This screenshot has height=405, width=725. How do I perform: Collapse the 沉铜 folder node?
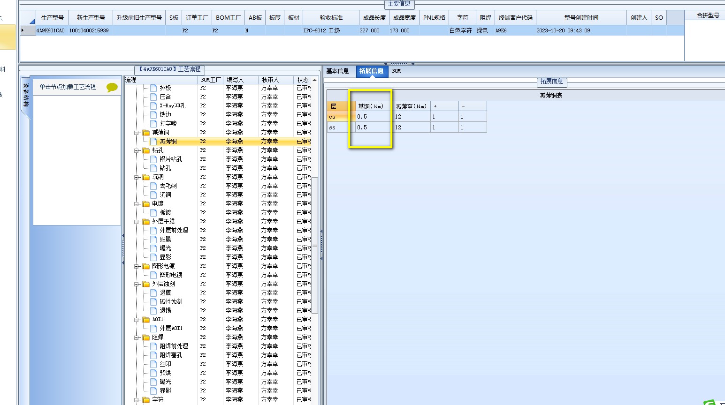pos(137,177)
